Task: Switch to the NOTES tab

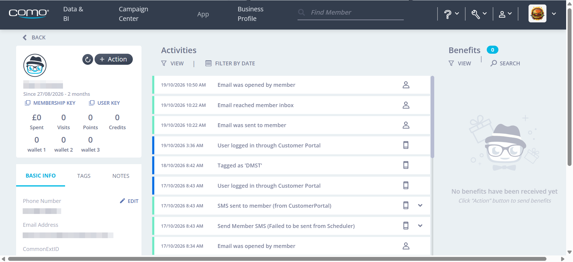Action: tap(121, 176)
